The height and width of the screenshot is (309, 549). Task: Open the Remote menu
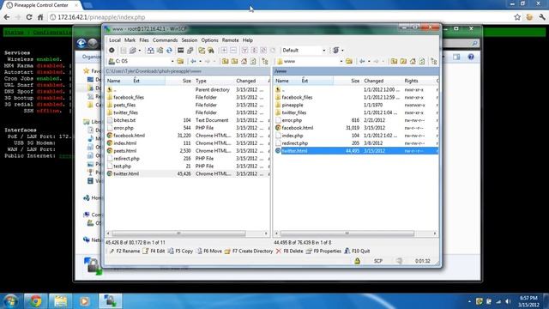coord(231,40)
